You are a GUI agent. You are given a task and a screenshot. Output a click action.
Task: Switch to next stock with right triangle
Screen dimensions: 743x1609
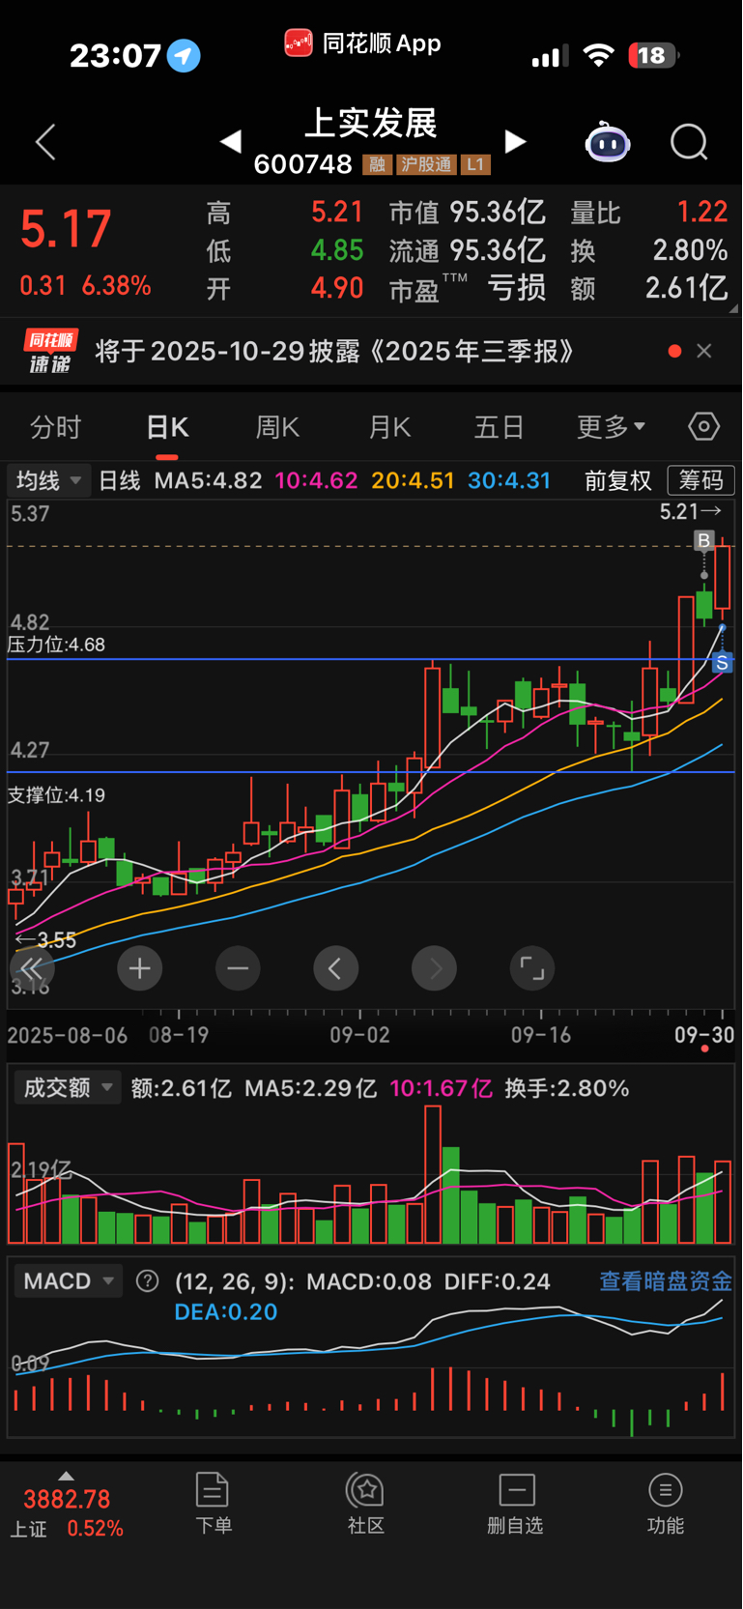click(516, 142)
